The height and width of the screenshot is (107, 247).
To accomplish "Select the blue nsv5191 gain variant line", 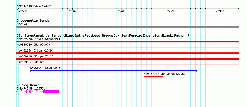I will (114, 71).
